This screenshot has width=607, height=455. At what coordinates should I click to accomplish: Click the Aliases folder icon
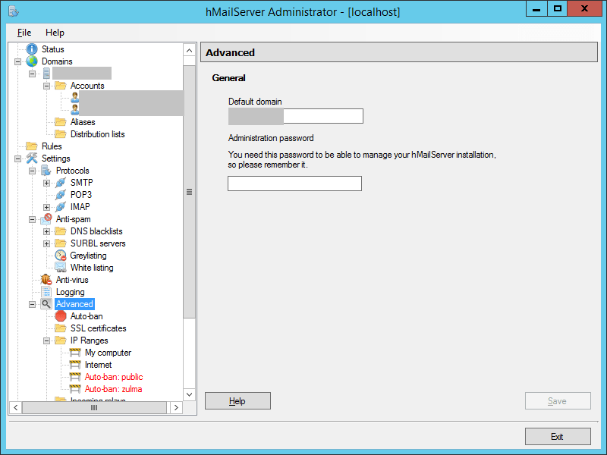61,122
